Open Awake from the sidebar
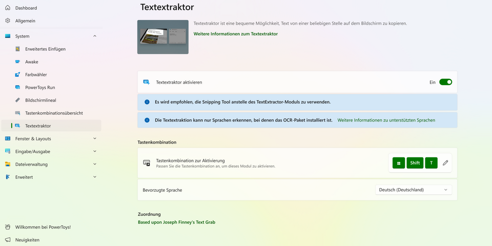 point(32,62)
